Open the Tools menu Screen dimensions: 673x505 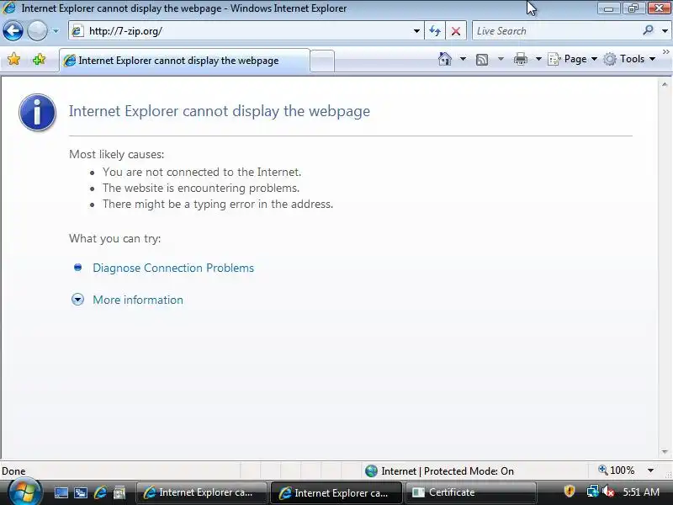628,59
